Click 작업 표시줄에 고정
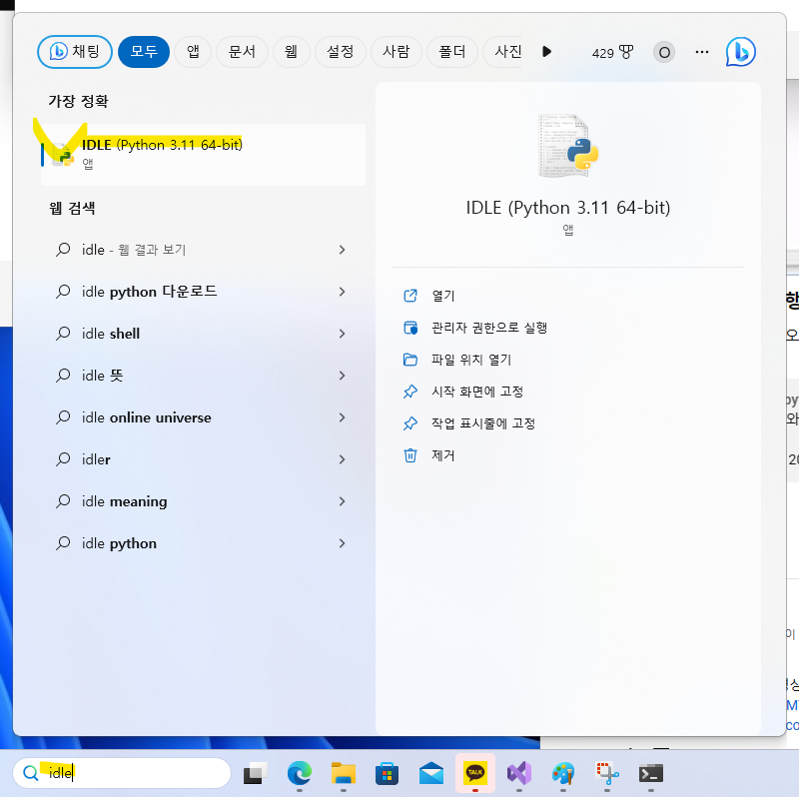799x797 pixels. (x=483, y=423)
